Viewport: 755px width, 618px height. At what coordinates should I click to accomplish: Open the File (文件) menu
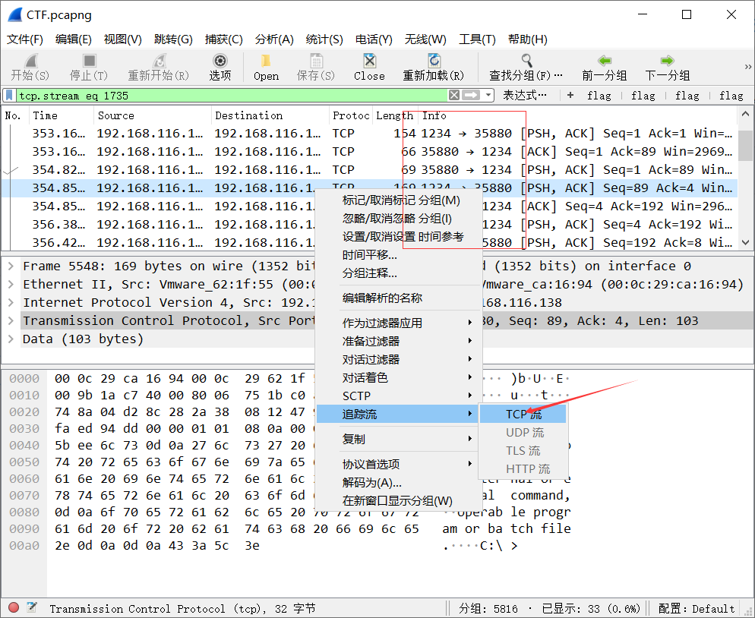pos(24,39)
